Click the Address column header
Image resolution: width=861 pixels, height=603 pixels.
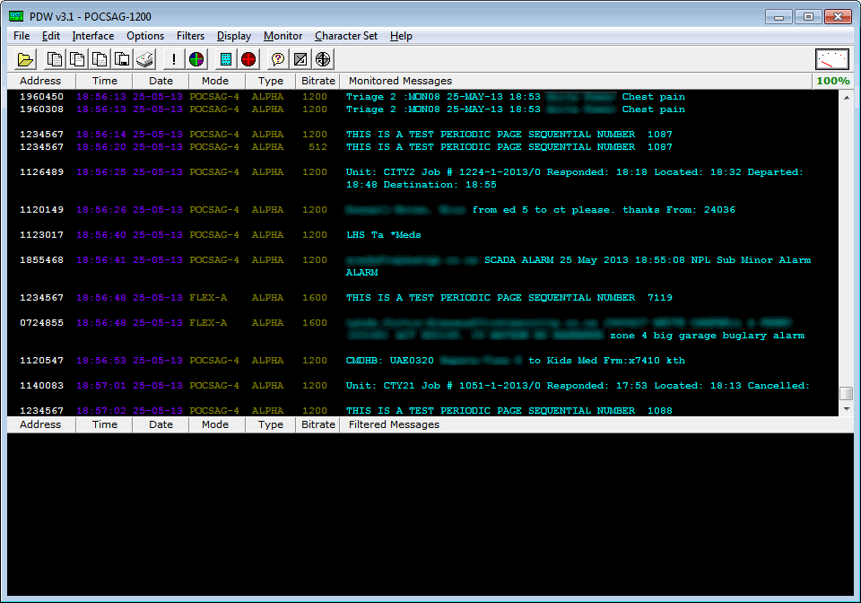coord(41,80)
